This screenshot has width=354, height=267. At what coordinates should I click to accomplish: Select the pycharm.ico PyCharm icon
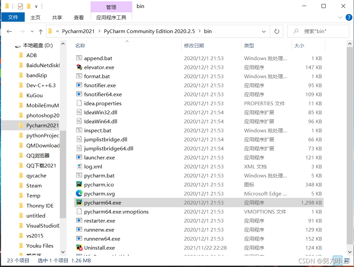tap(79, 184)
